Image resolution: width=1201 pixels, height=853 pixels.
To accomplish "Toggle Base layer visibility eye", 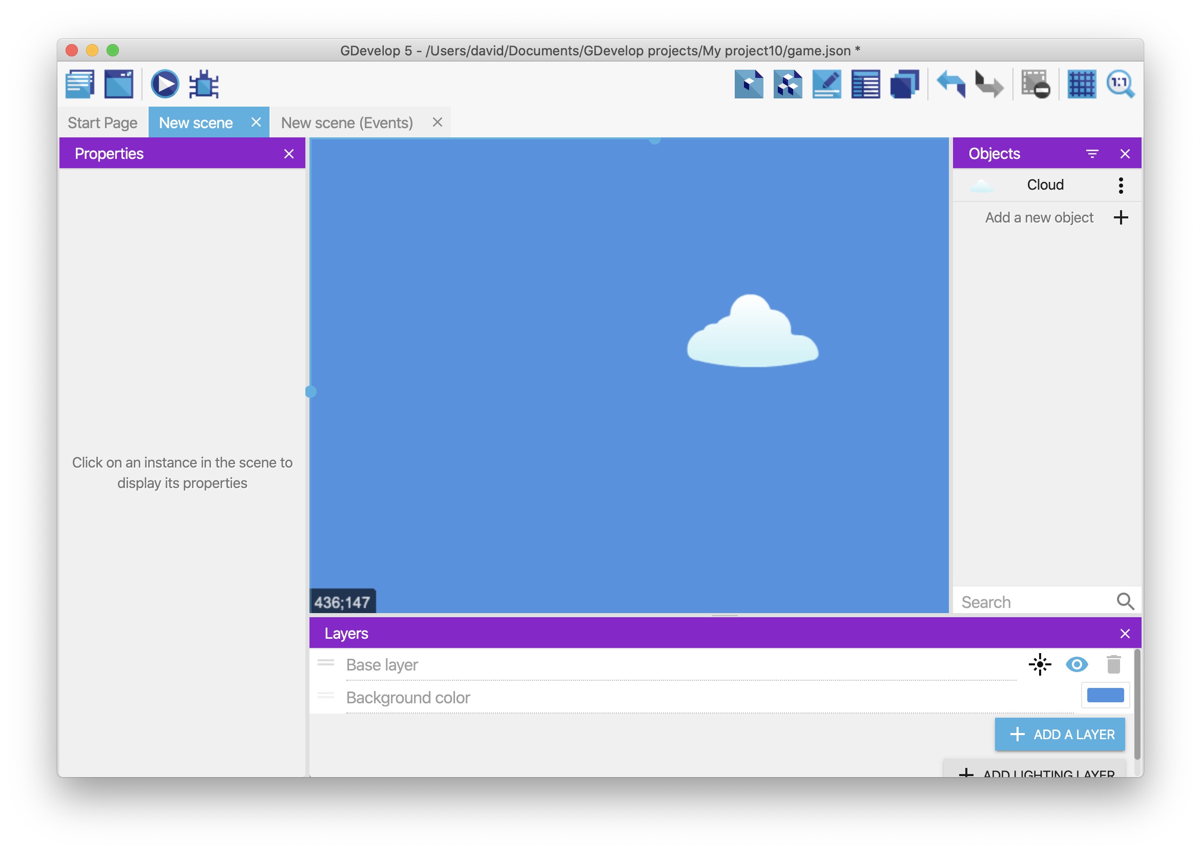I will coord(1076,664).
